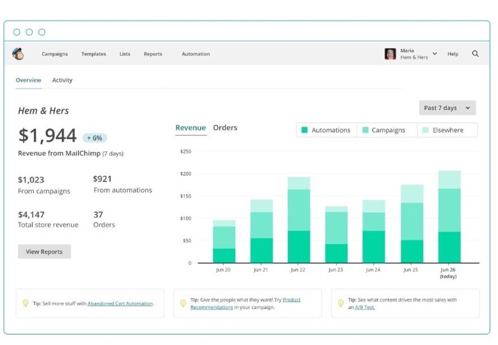Click the Jun 21 revenue bar

[261, 231]
